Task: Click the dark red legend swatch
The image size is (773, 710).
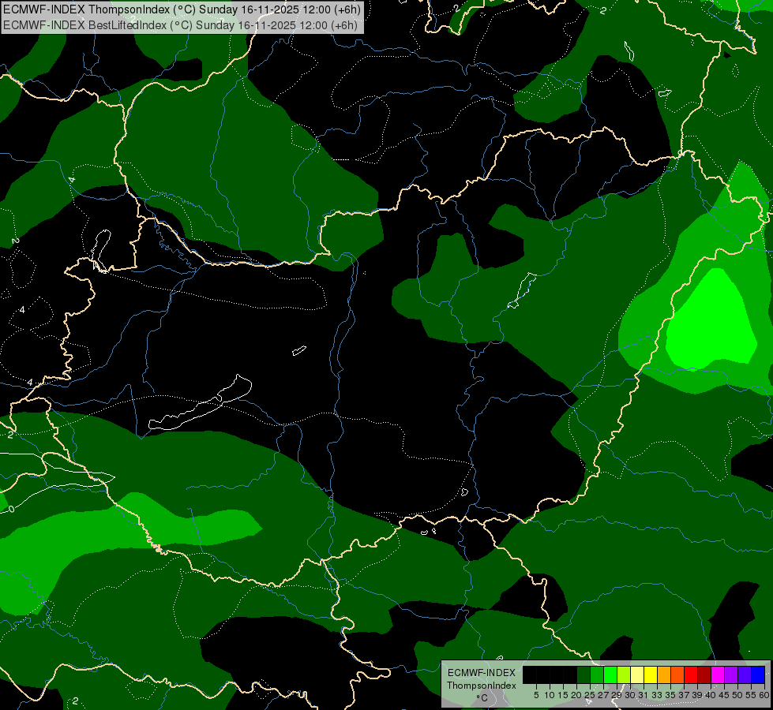Action: [x=705, y=674]
